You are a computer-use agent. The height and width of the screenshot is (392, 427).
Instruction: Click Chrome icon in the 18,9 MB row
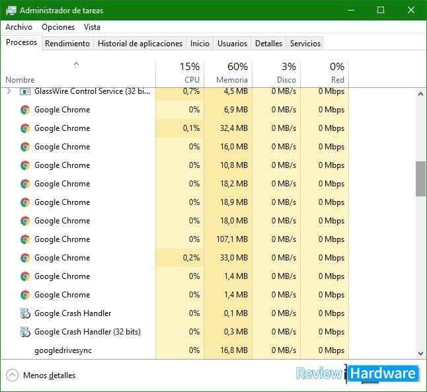point(25,202)
